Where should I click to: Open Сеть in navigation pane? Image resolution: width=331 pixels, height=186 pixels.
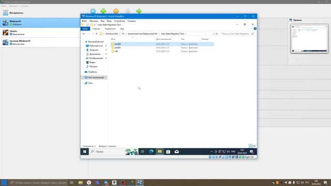tap(90, 83)
